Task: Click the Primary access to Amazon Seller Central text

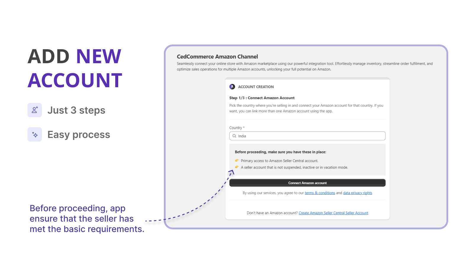Action: (279, 161)
